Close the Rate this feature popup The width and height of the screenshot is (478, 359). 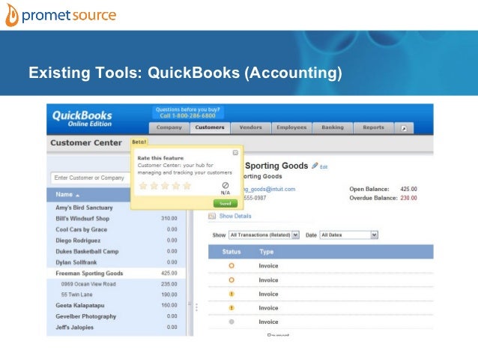click(235, 152)
